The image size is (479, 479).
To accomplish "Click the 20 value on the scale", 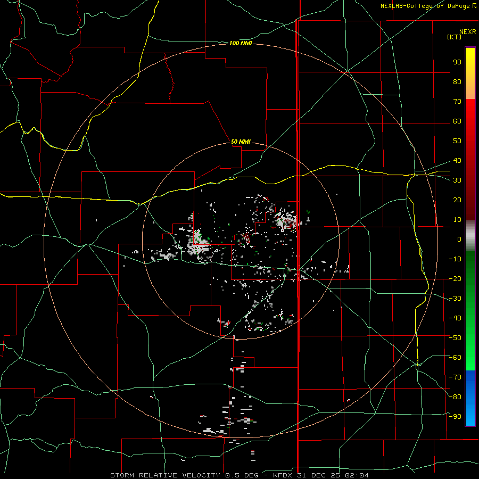I will click(x=457, y=200).
